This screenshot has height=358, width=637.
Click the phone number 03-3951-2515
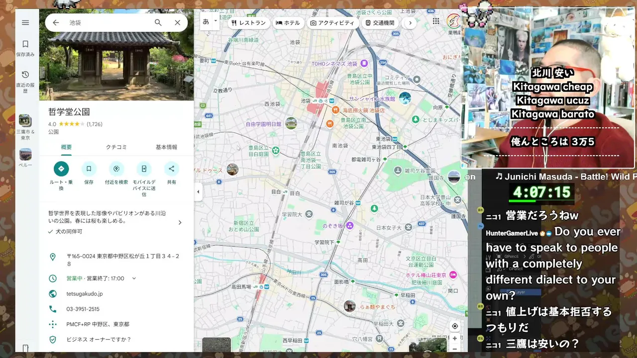tap(83, 309)
